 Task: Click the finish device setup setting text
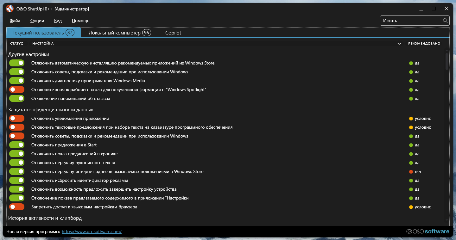coord(104,189)
